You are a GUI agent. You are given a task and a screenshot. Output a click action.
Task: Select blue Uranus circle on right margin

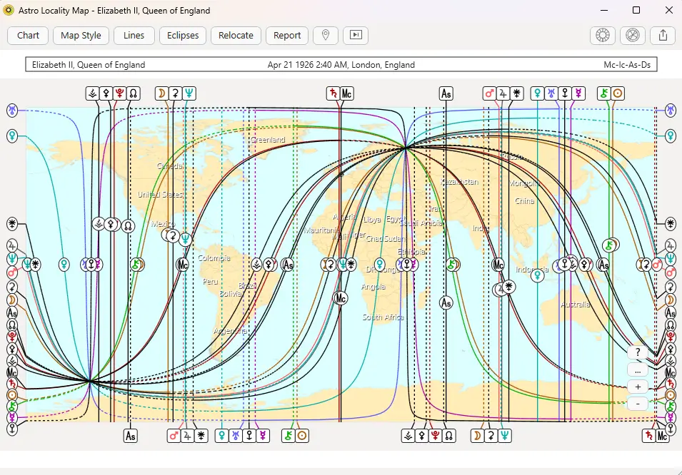pyautogui.click(x=671, y=110)
